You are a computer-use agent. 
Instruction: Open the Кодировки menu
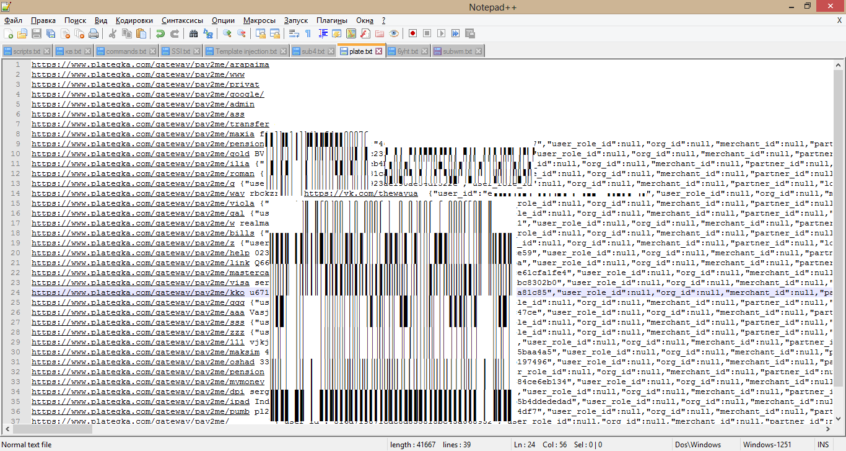coord(134,20)
